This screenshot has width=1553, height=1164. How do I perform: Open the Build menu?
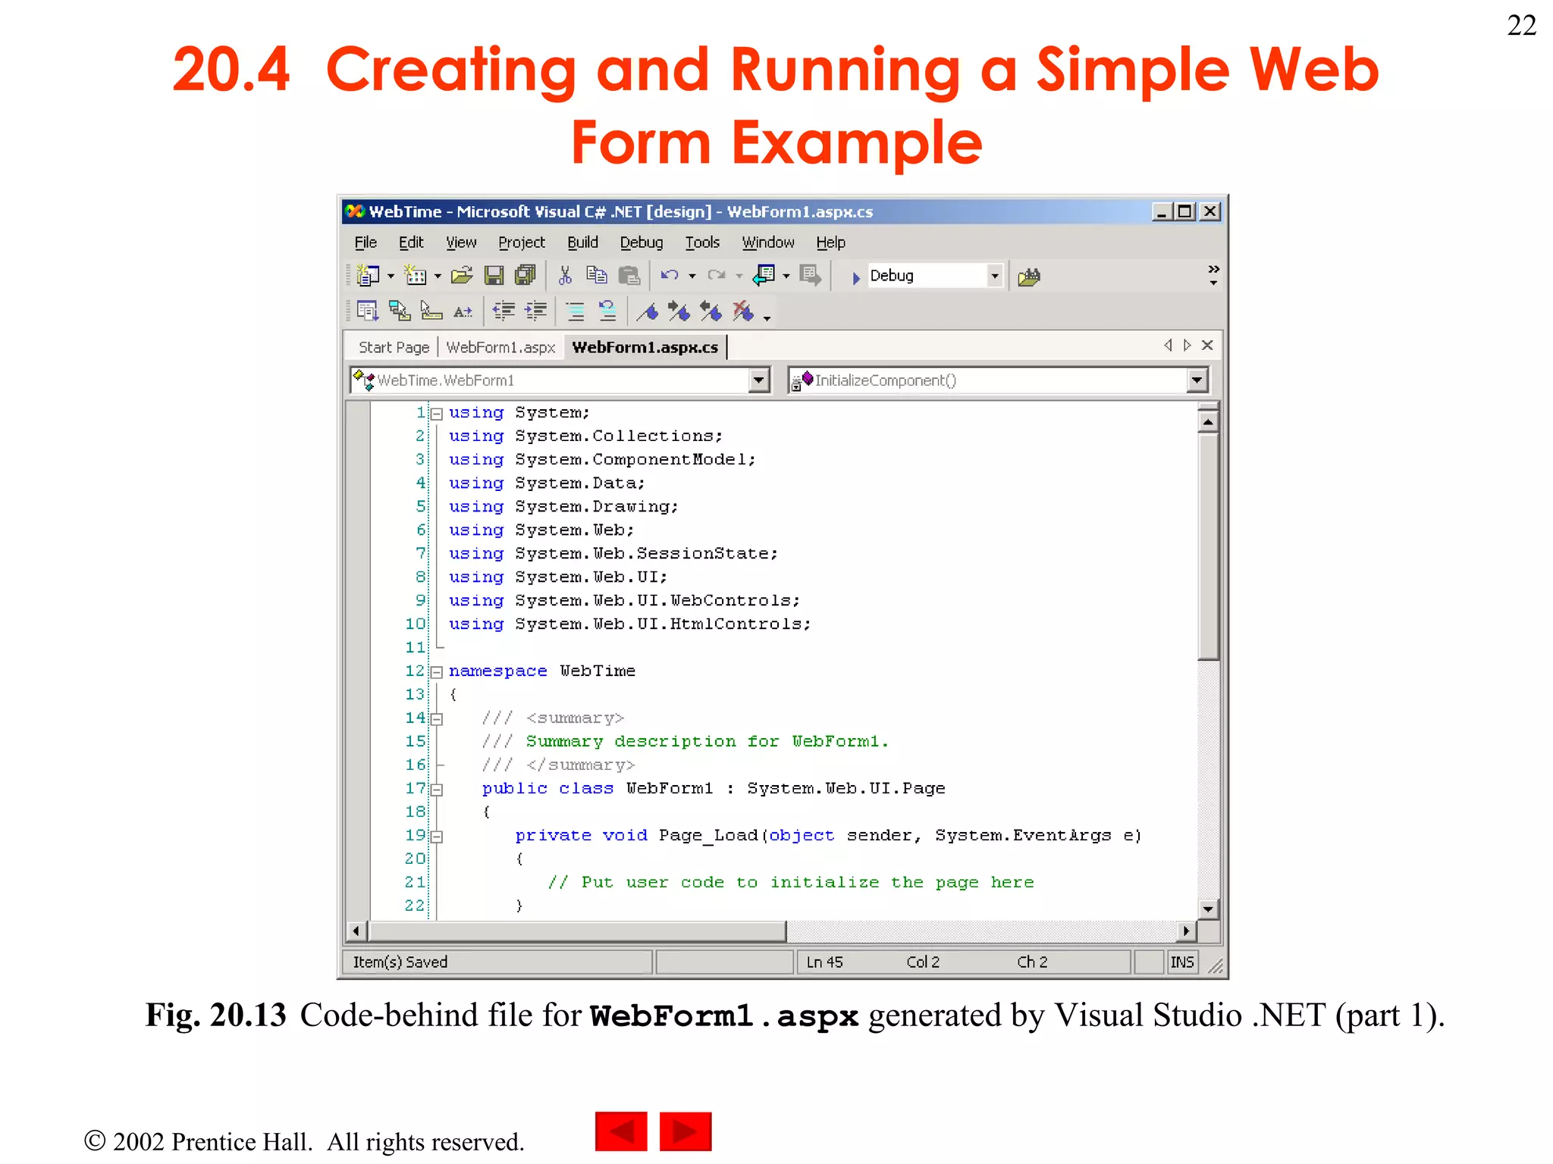[x=582, y=242]
